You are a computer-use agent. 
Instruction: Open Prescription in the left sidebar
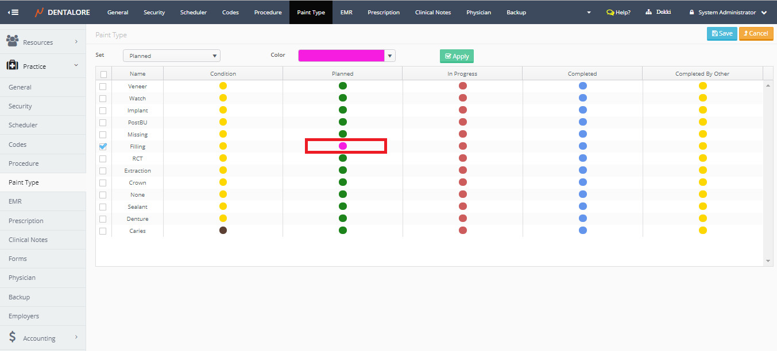click(26, 221)
